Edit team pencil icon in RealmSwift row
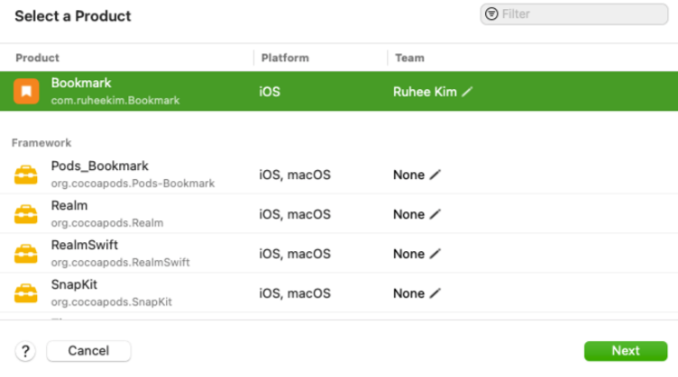Viewport: 678px width, 377px height. (x=435, y=254)
